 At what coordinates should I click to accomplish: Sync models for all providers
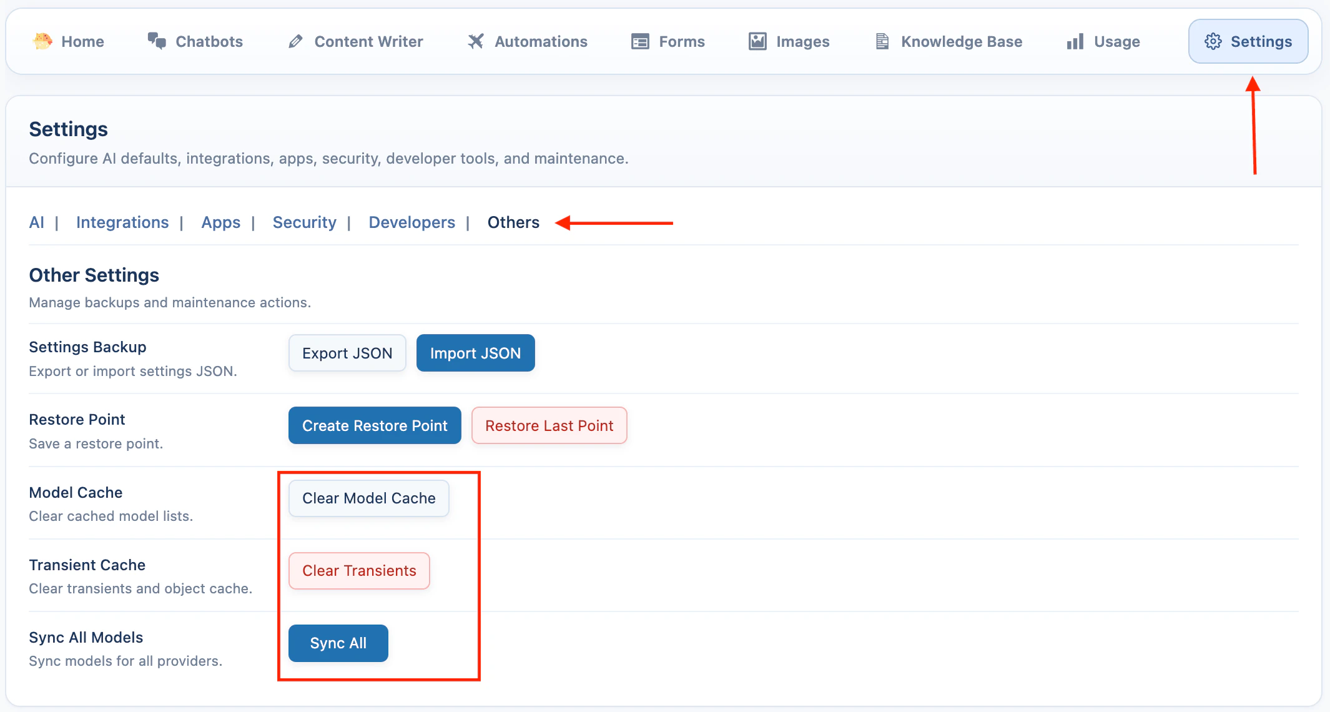pyautogui.click(x=338, y=643)
